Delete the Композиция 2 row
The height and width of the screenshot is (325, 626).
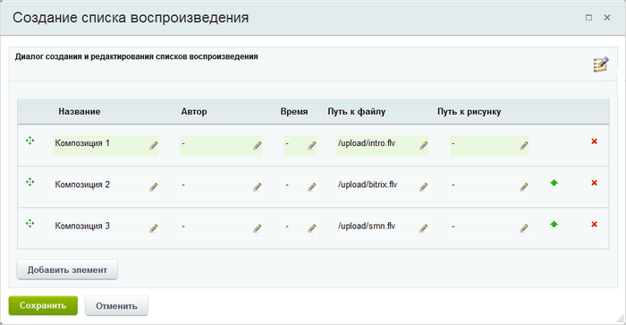594,183
